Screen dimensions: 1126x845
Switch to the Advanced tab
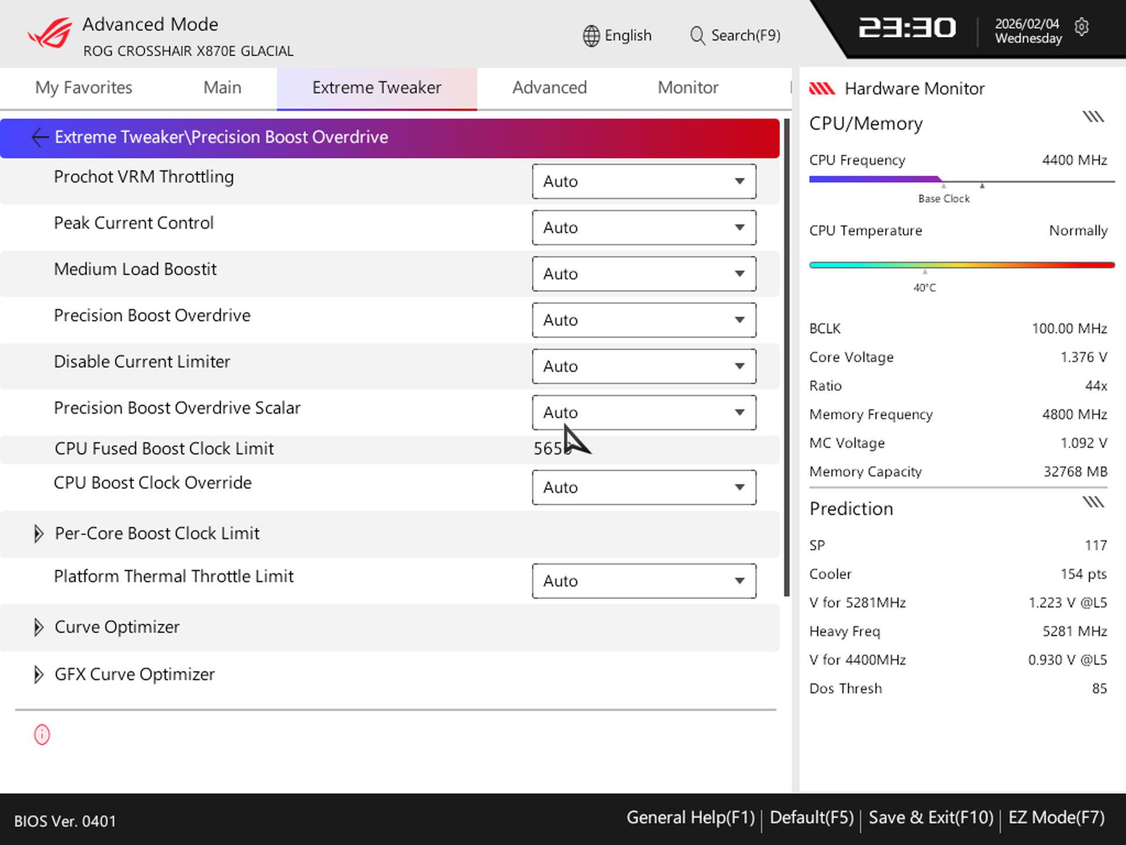tap(549, 87)
